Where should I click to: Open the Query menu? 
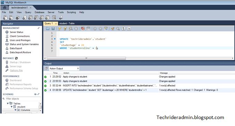coord(28,12)
